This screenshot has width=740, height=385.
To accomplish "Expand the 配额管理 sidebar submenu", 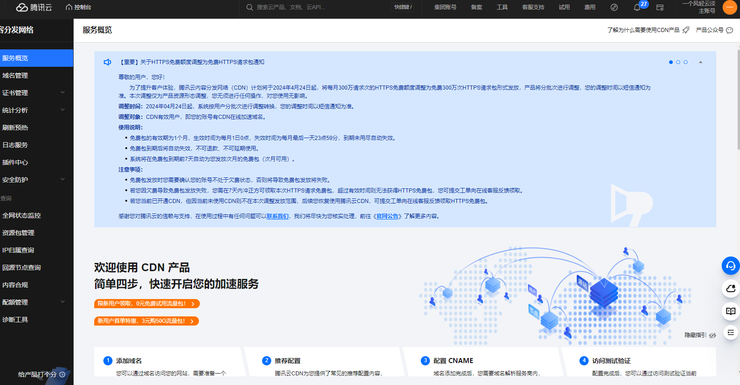I will click(63, 302).
